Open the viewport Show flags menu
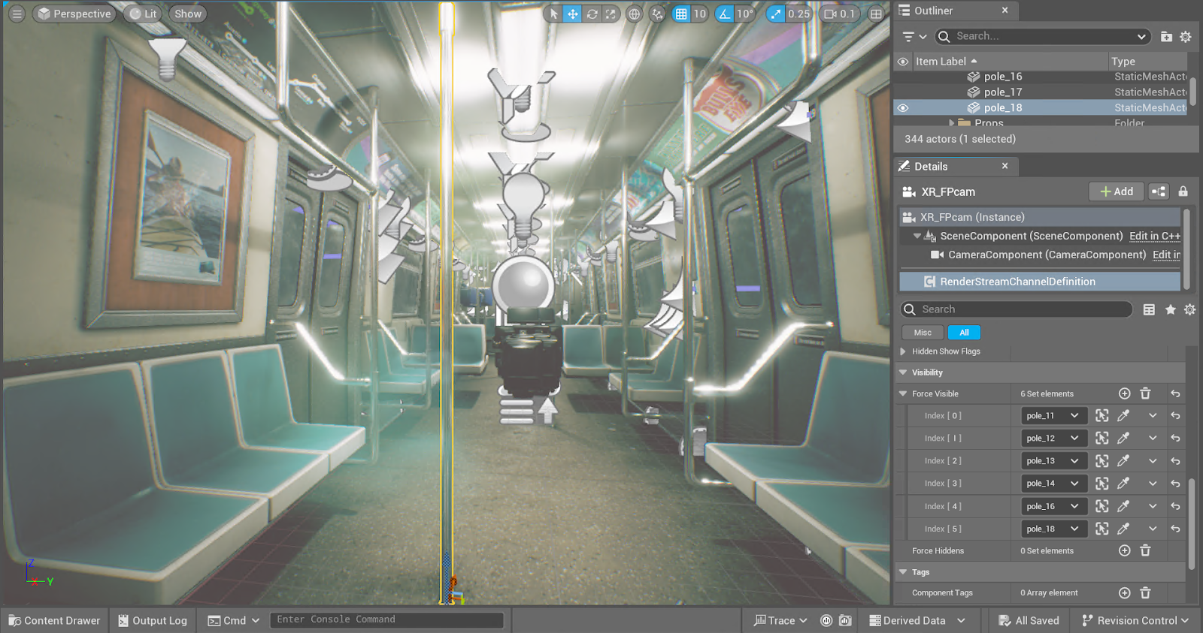Image resolution: width=1203 pixels, height=633 pixels. coord(188,14)
